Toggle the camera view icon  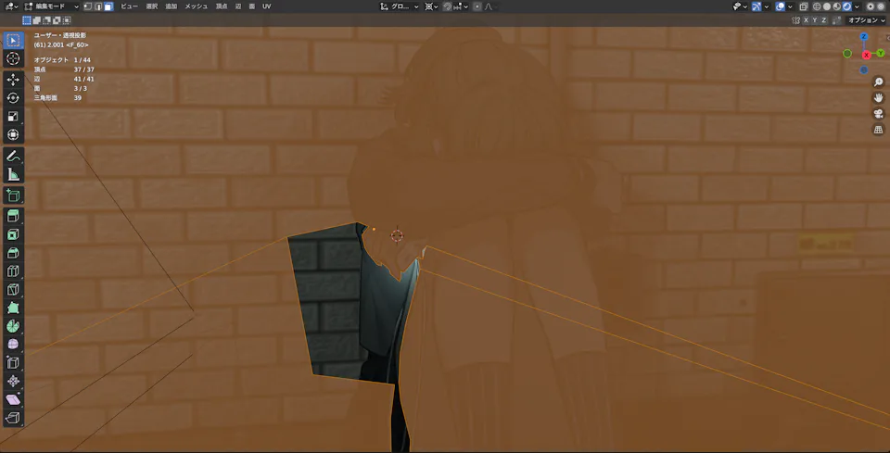point(878,113)
